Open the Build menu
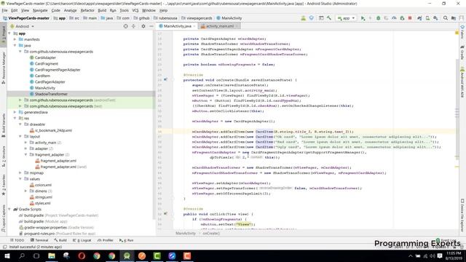Image resolution: width=466 pixels, height=262 pixels. [x=102, y=10]
